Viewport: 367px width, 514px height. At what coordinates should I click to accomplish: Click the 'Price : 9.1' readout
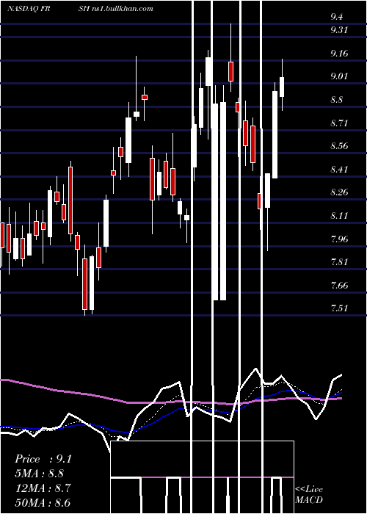point(43,459)
